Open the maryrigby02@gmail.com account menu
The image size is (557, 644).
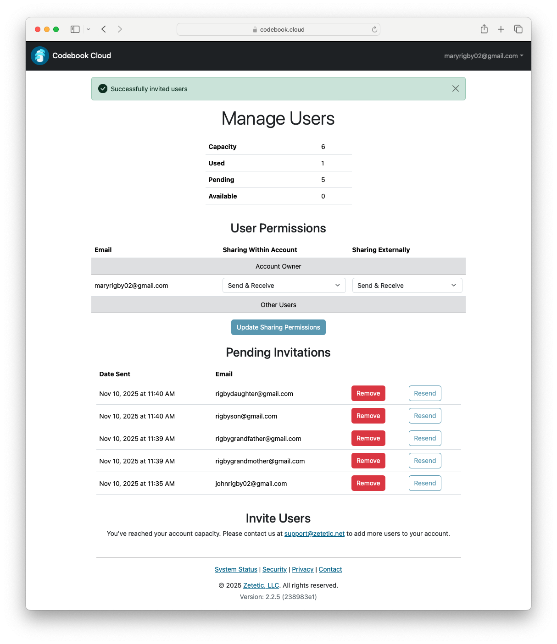pos(482,56)
